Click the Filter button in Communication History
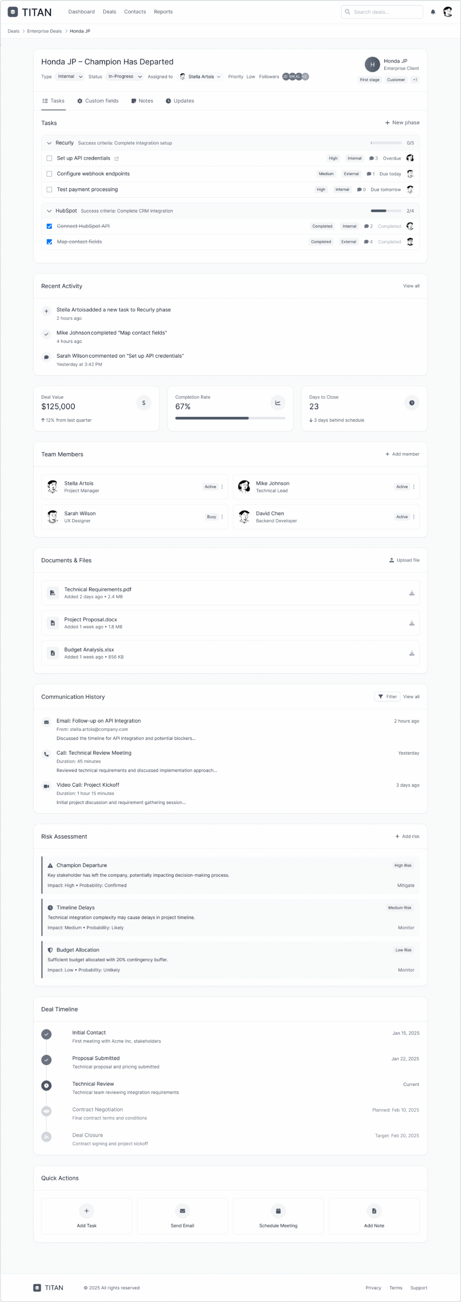 (x=387, y=697)
